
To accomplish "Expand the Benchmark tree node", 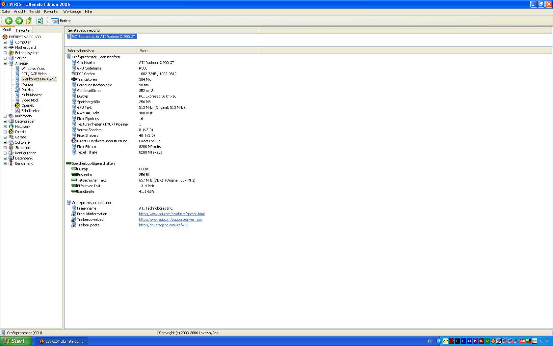I will click(5, 163).
